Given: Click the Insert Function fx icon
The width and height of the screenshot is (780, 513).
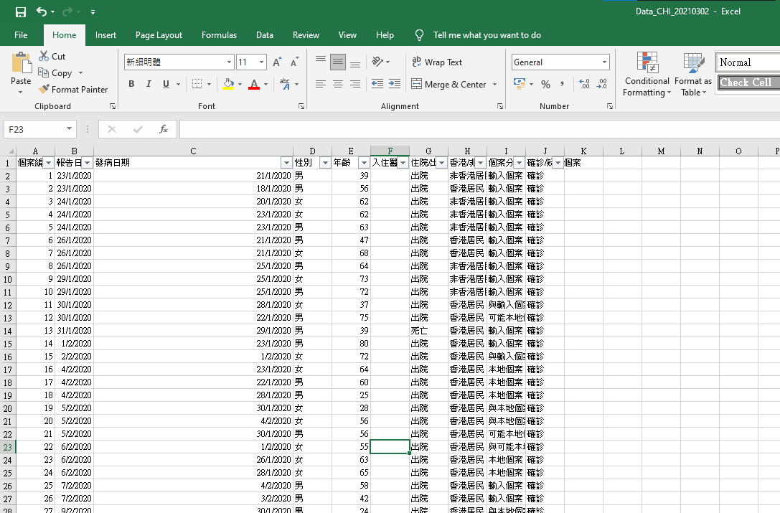Looking at the screenshot, I should click(164, 129).
